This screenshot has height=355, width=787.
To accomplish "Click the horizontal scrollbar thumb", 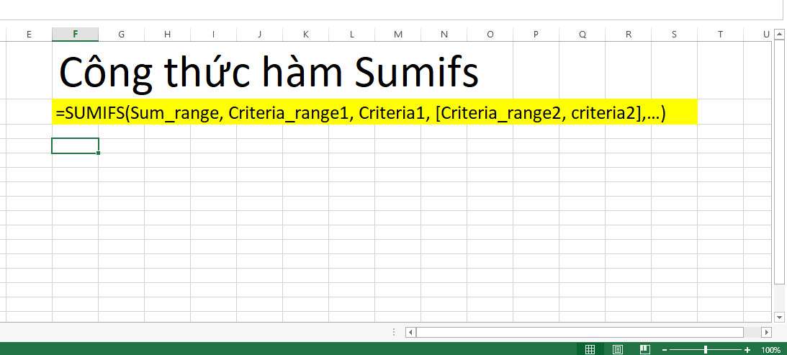I will 580,333.
